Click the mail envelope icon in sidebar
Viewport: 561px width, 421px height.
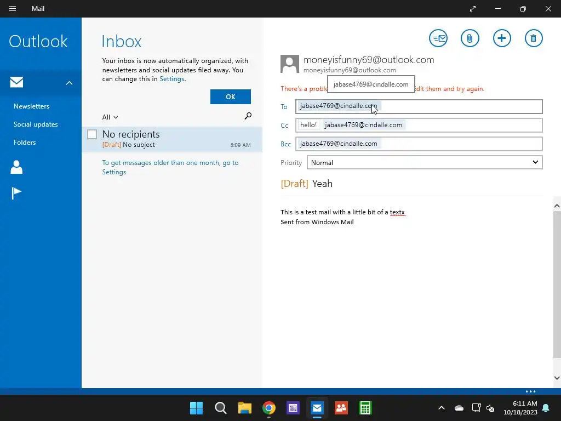tap(16, 82)
